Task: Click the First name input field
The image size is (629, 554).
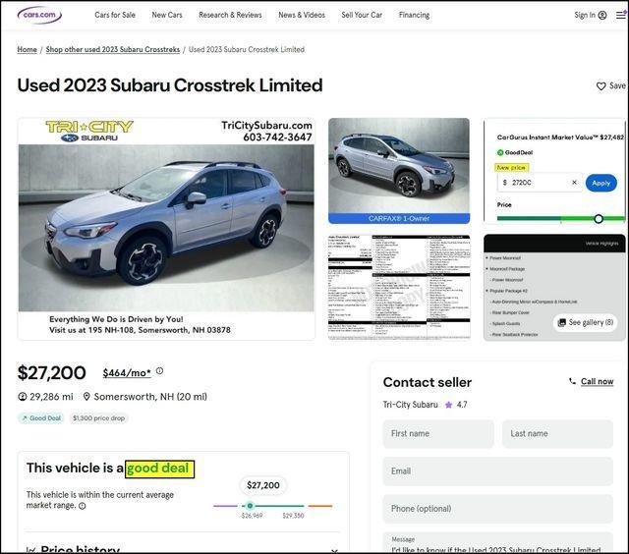Action: (438, 433)
